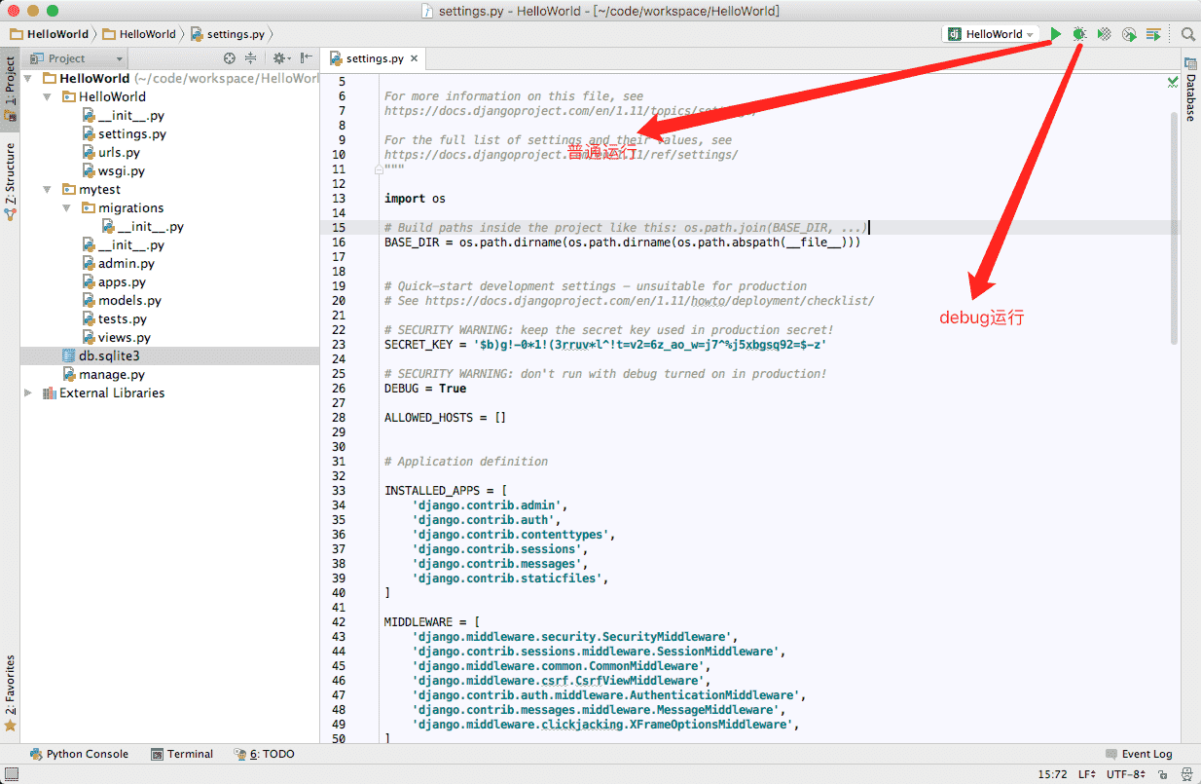The width and height of the screenshot is (1201, 784).
Task: Click the first HelloWorld breadcrumb
Action: pos(49,34)
